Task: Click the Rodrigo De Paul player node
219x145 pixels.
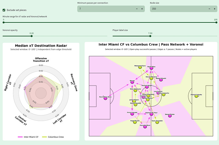Action: coord(151,114)
